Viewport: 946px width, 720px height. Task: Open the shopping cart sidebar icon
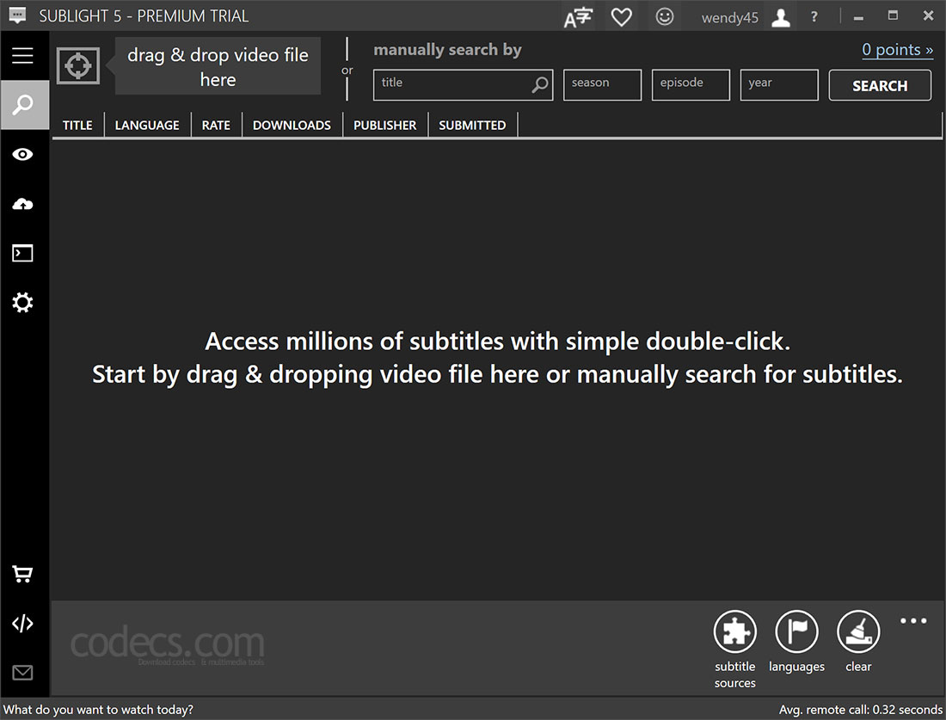[x=23, y=574]
